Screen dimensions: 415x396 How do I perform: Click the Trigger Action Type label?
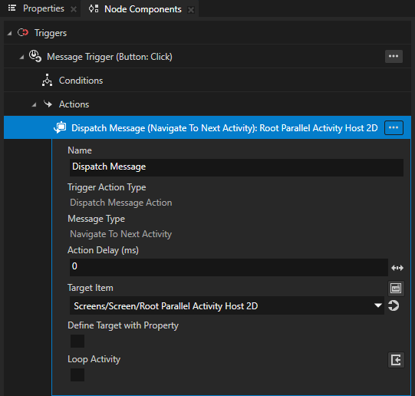point(107,187)
